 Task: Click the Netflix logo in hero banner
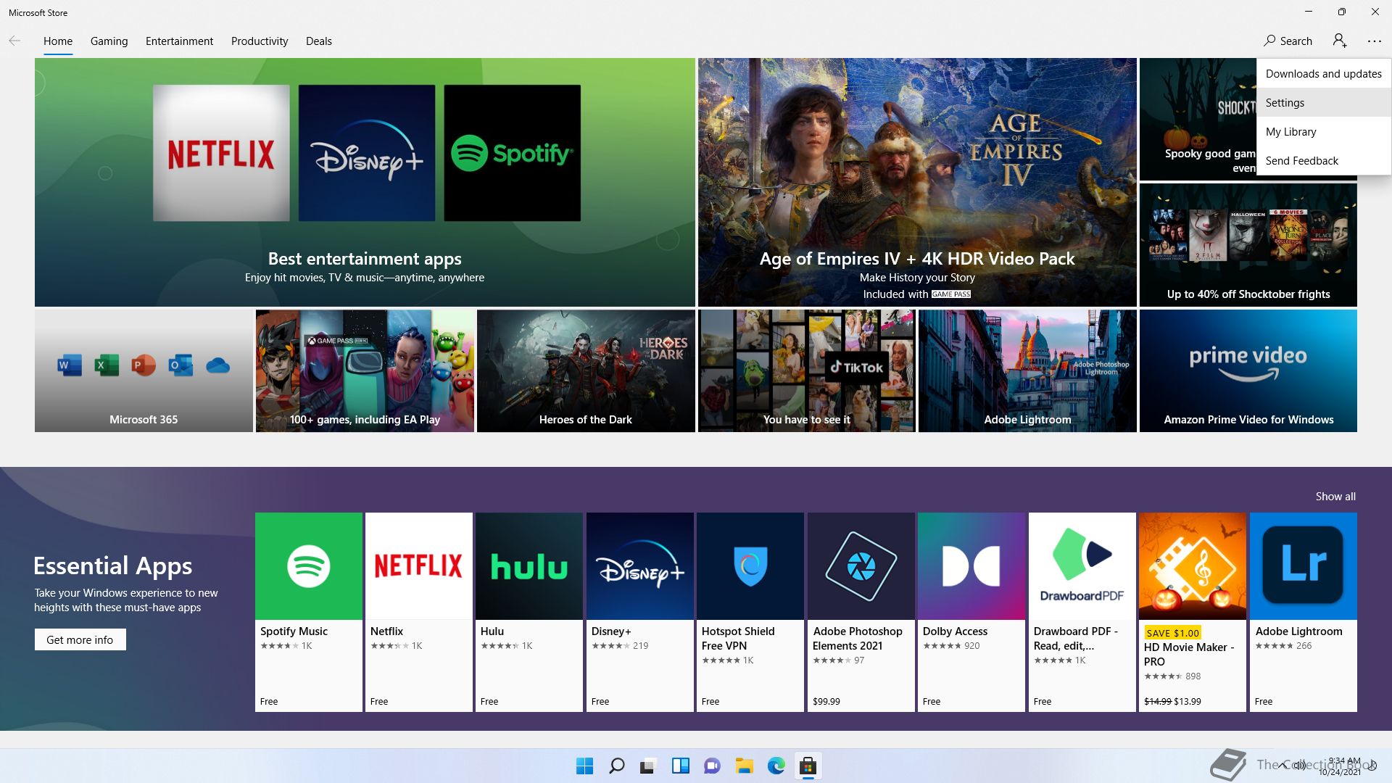coord(221,153)
